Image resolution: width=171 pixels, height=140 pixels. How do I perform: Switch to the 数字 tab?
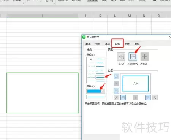pyautogui.click(x=88, y=44)
